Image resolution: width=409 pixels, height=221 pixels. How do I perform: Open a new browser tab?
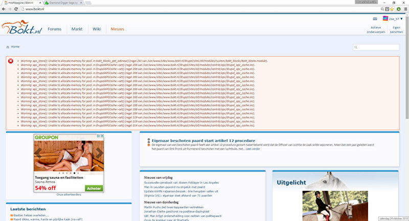[x=88, y=3]
